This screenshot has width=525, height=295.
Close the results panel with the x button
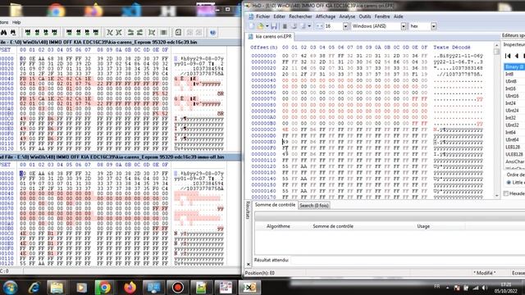click(248, 264)
